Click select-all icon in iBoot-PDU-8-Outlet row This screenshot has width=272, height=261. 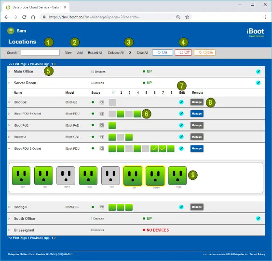pos(102,148)
